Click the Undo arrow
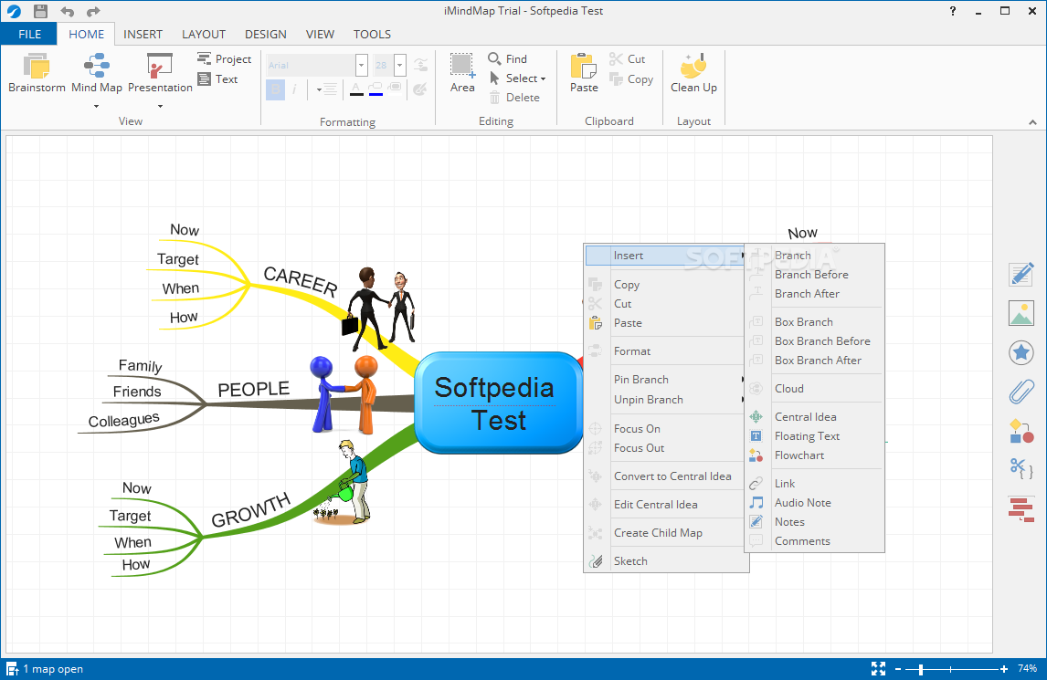The width and height of the screenshot is (1047, 680). point(67,11)
